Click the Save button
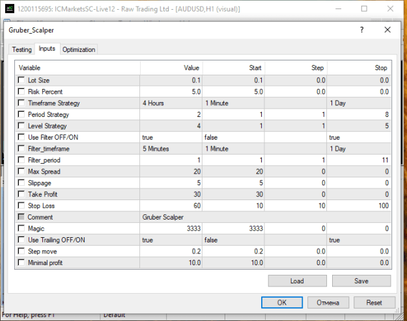407x321 pixels. tap(361, 281)
